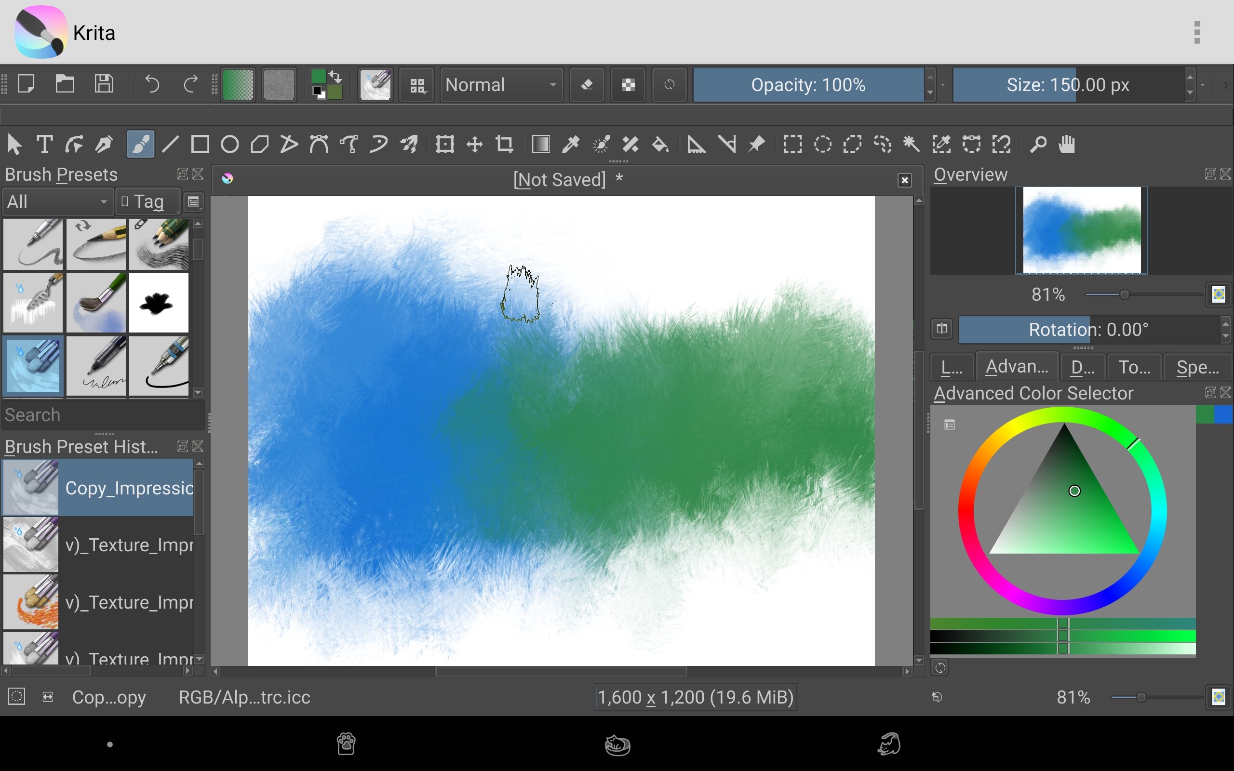Expand the All brush tag dropdown
Image resolution: width=1234 pixels, height=771 pixels.
(56, 202)
